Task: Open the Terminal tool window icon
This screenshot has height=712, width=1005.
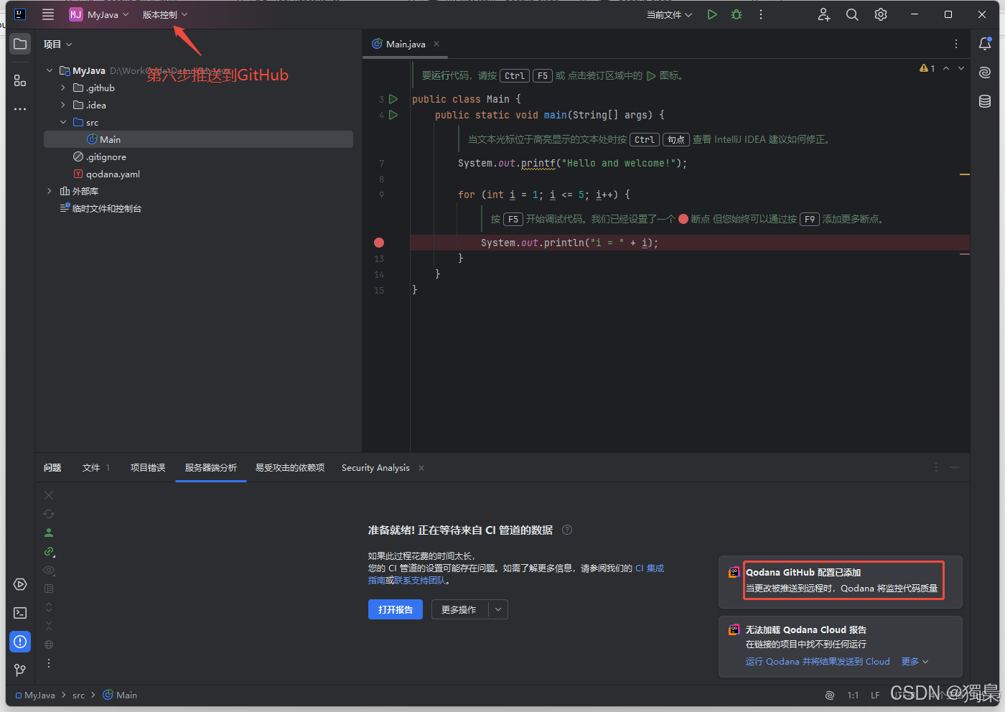Action: point(19,612)
